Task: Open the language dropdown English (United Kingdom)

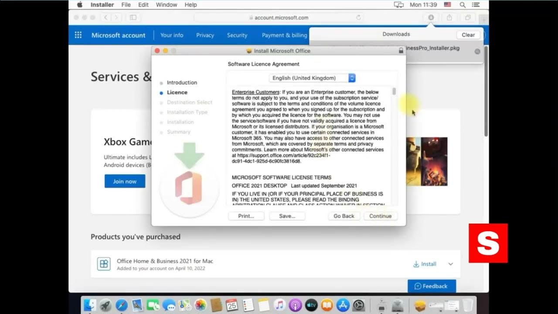Action: pyautogui.click(x=312, y=78)
